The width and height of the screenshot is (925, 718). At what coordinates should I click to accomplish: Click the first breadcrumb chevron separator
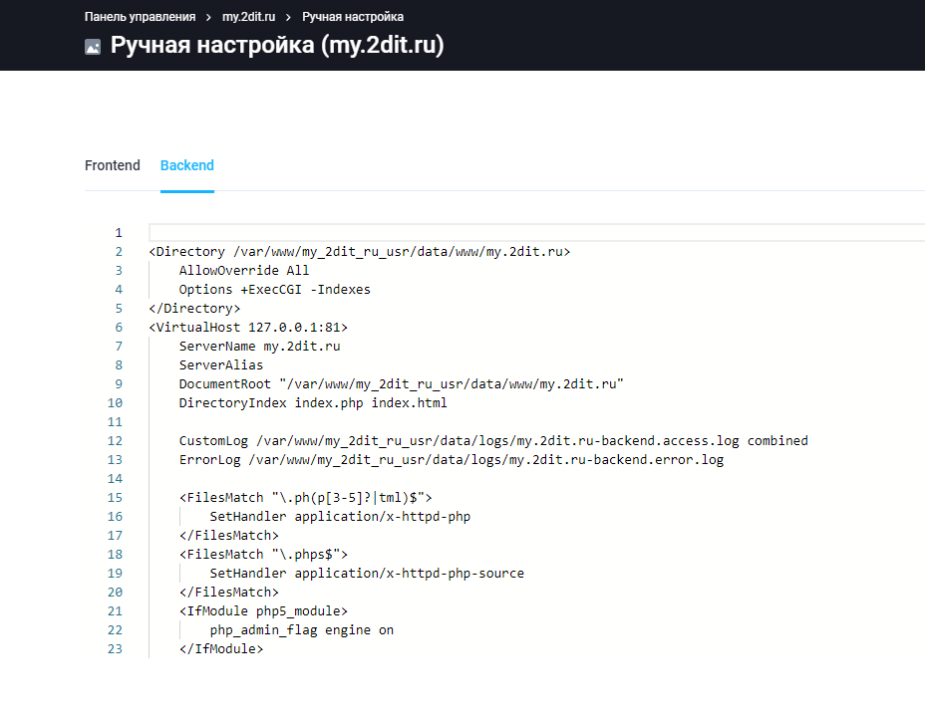209,17
